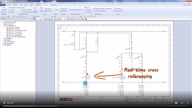Image resolution: width=192 pixels, height=108 pixels.
Task: Pin the Workspace panel
Action: 33,19
